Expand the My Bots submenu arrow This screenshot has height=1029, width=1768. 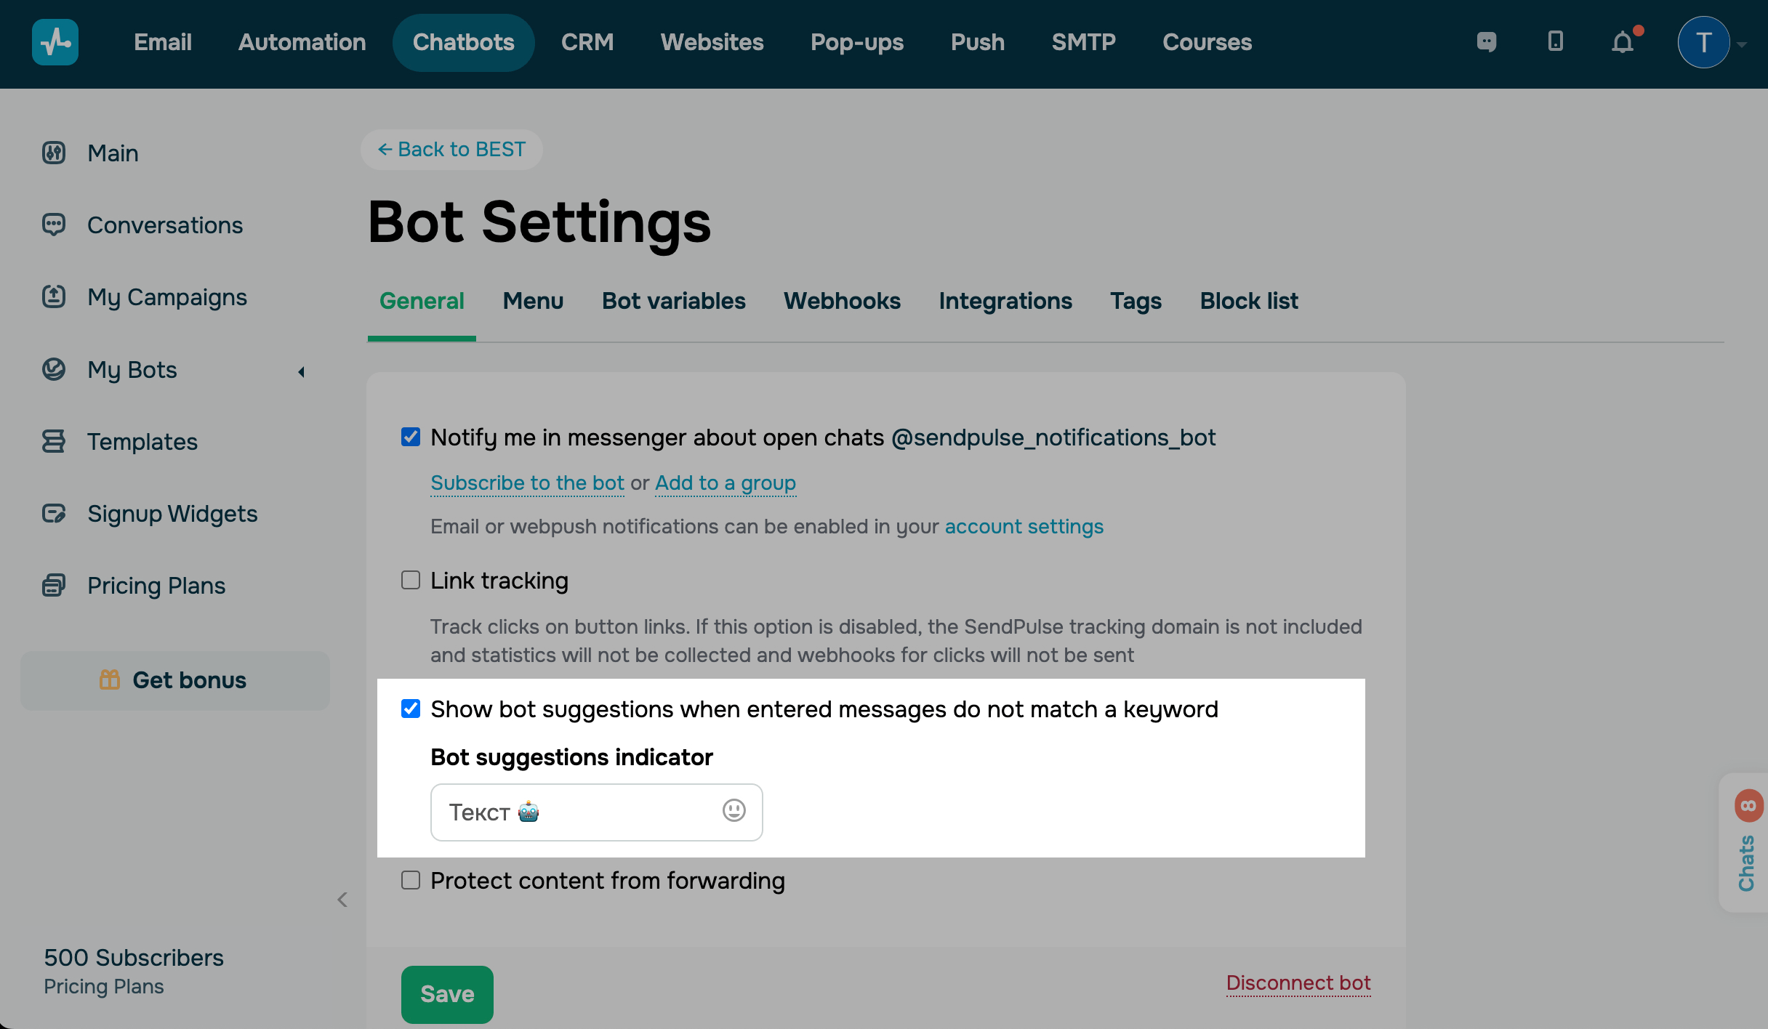click(301, 372)
